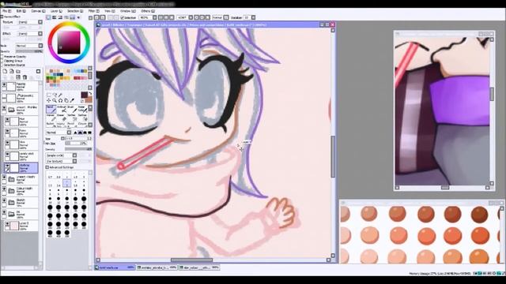Click the delete layer trash icon
This screenshot has width=506, height=284.
click(x=25, y=77)
